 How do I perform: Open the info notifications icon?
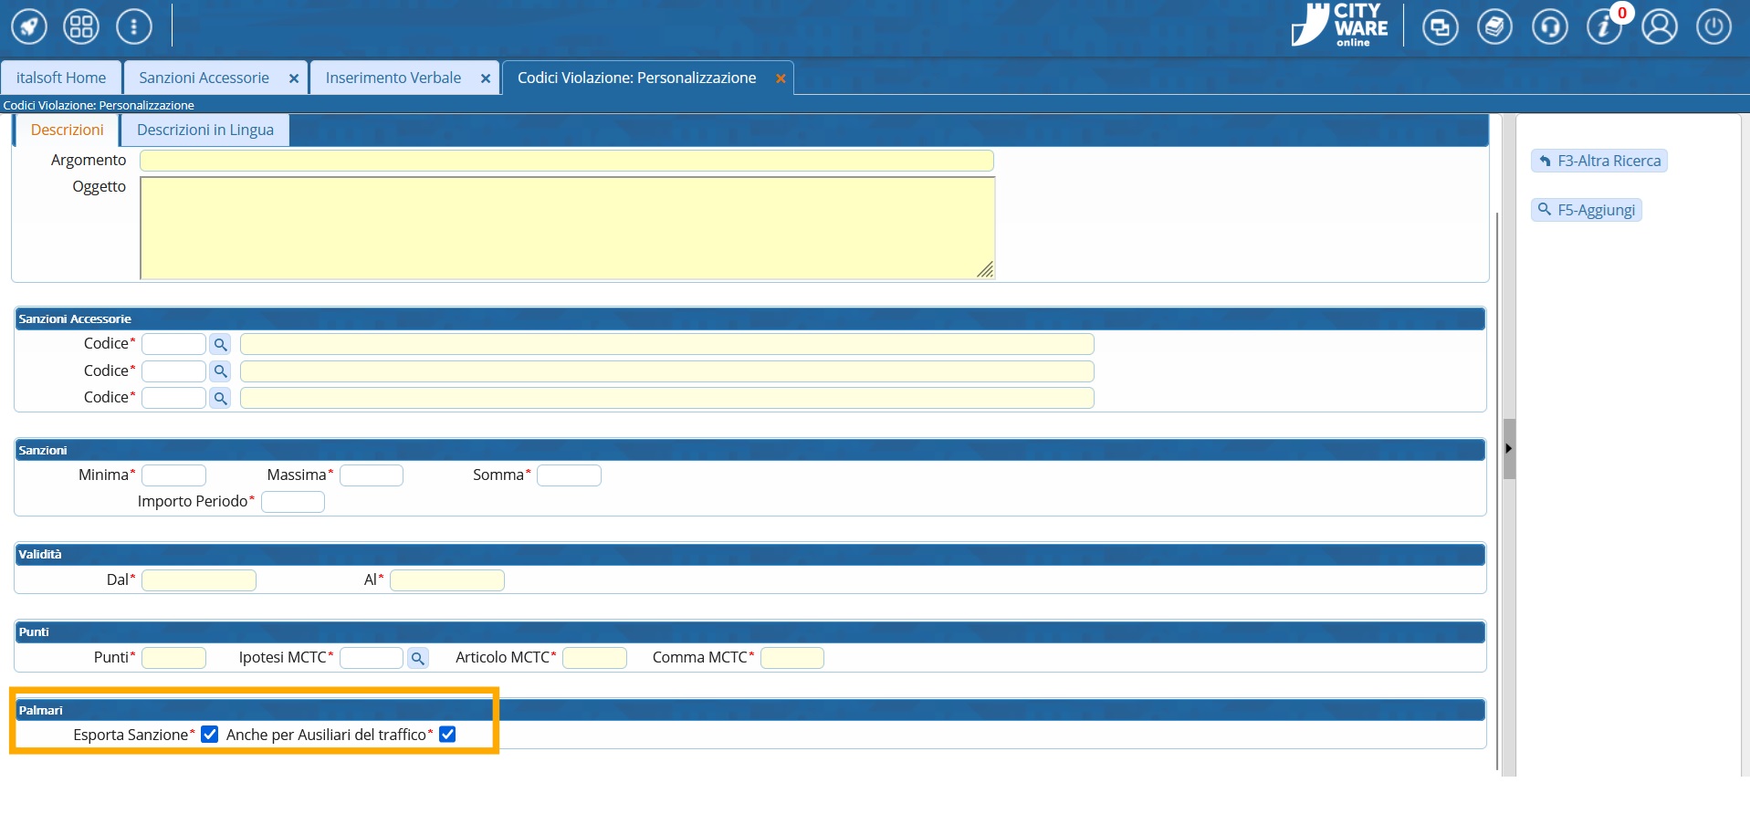coord(1604,26)
